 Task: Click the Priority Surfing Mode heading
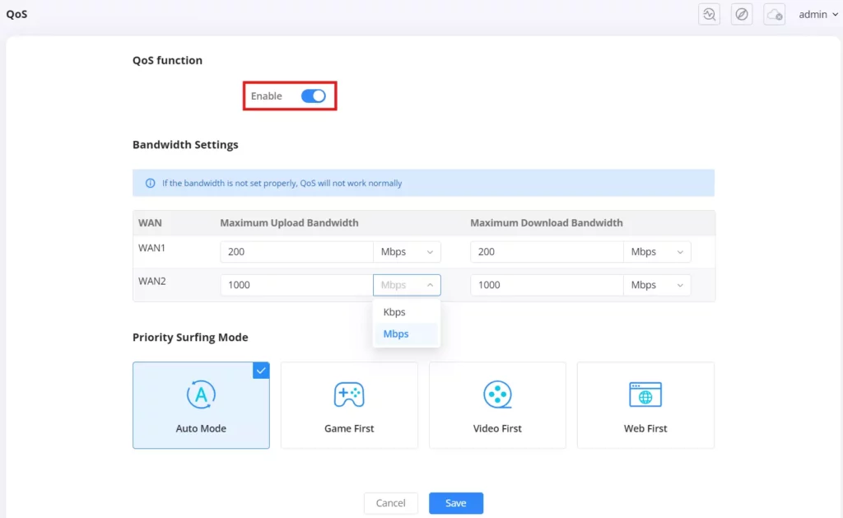click(x=190, y=338)
